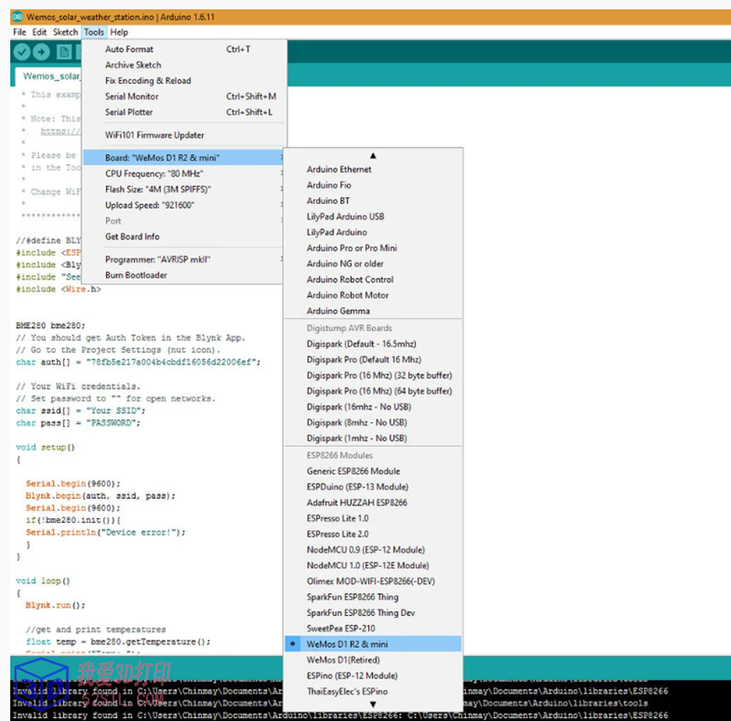The width and height of the screenshot is (731, 721).
Task: Select Olimex MOD-WIFI-ESP8266(-DEV) board
Action: click(373, 581)
